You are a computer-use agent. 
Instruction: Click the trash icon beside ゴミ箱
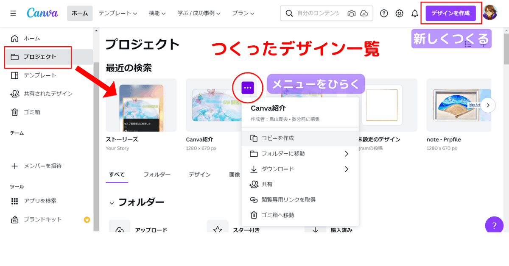pos(15,112)
